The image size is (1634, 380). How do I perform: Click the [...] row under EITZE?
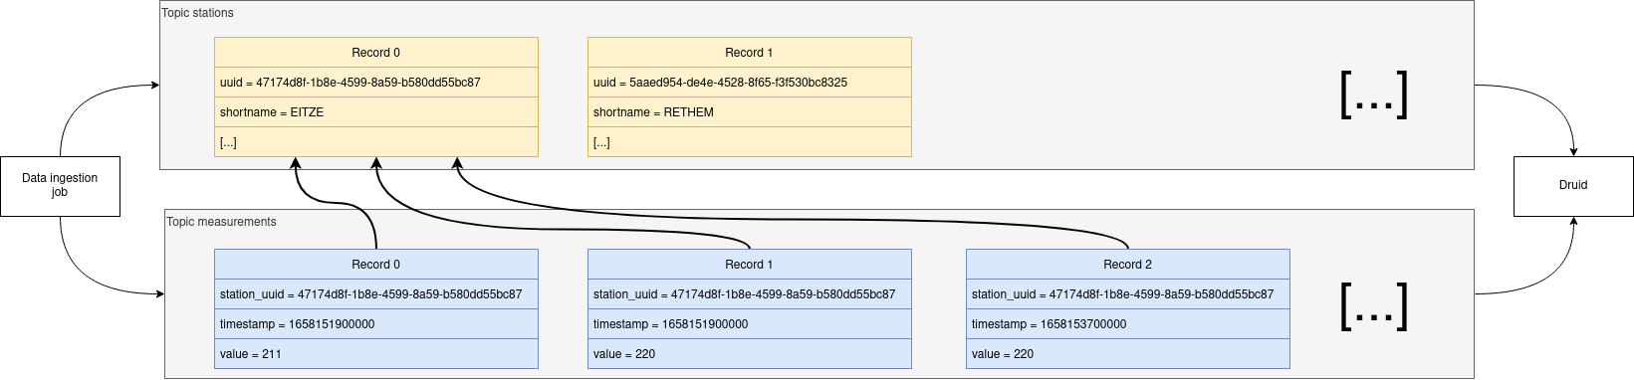(x=376, y=142)
